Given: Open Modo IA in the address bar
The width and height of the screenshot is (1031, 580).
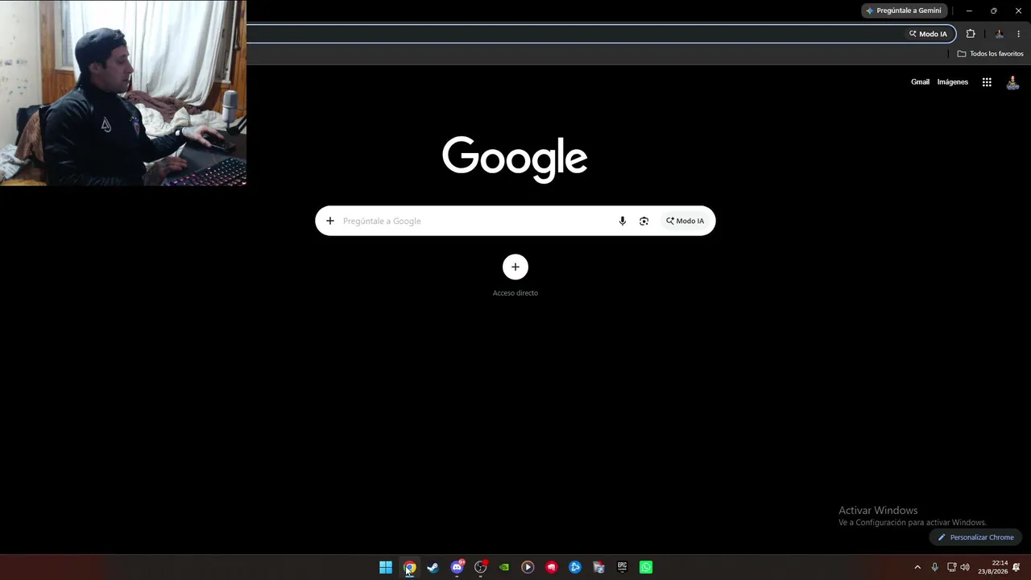Looking at the screenshot, I should [x=928, y=34].
